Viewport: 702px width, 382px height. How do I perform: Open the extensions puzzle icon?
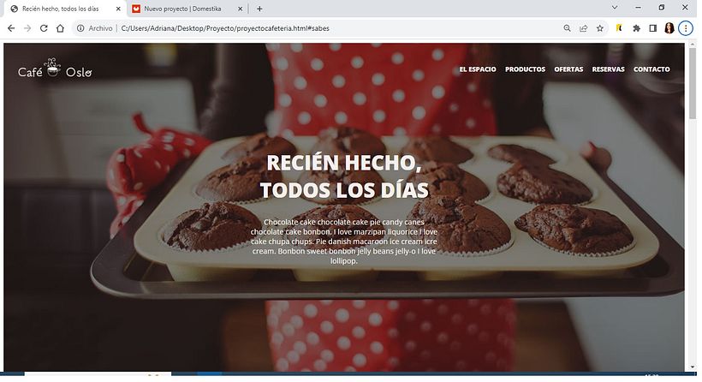(636, 28)
